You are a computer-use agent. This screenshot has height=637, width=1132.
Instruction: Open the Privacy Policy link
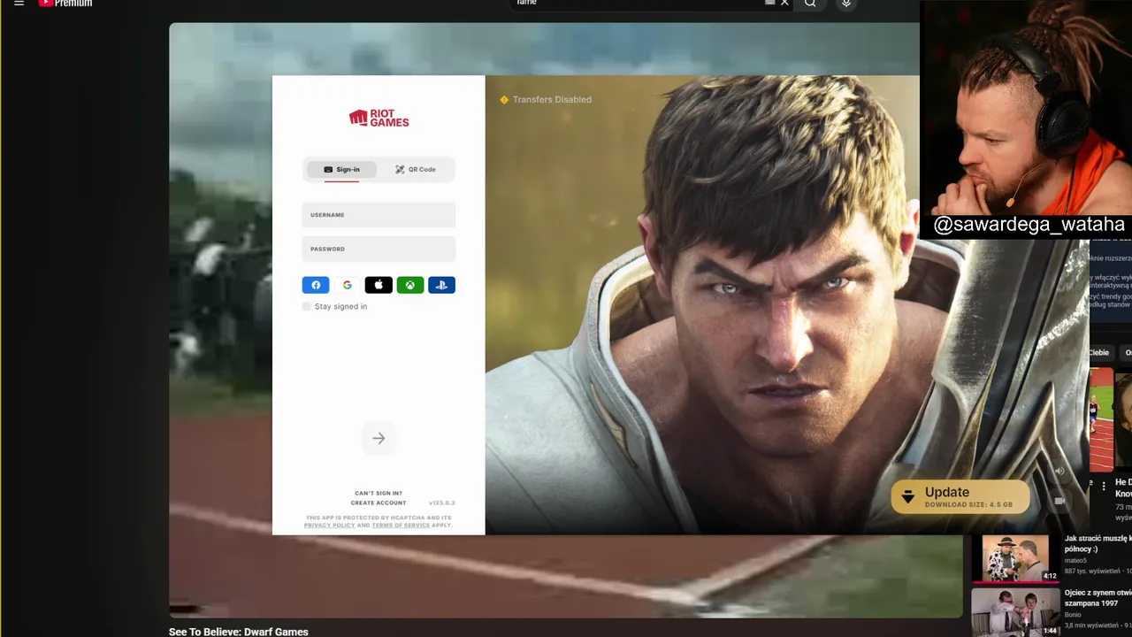click(x=329, y=526)
